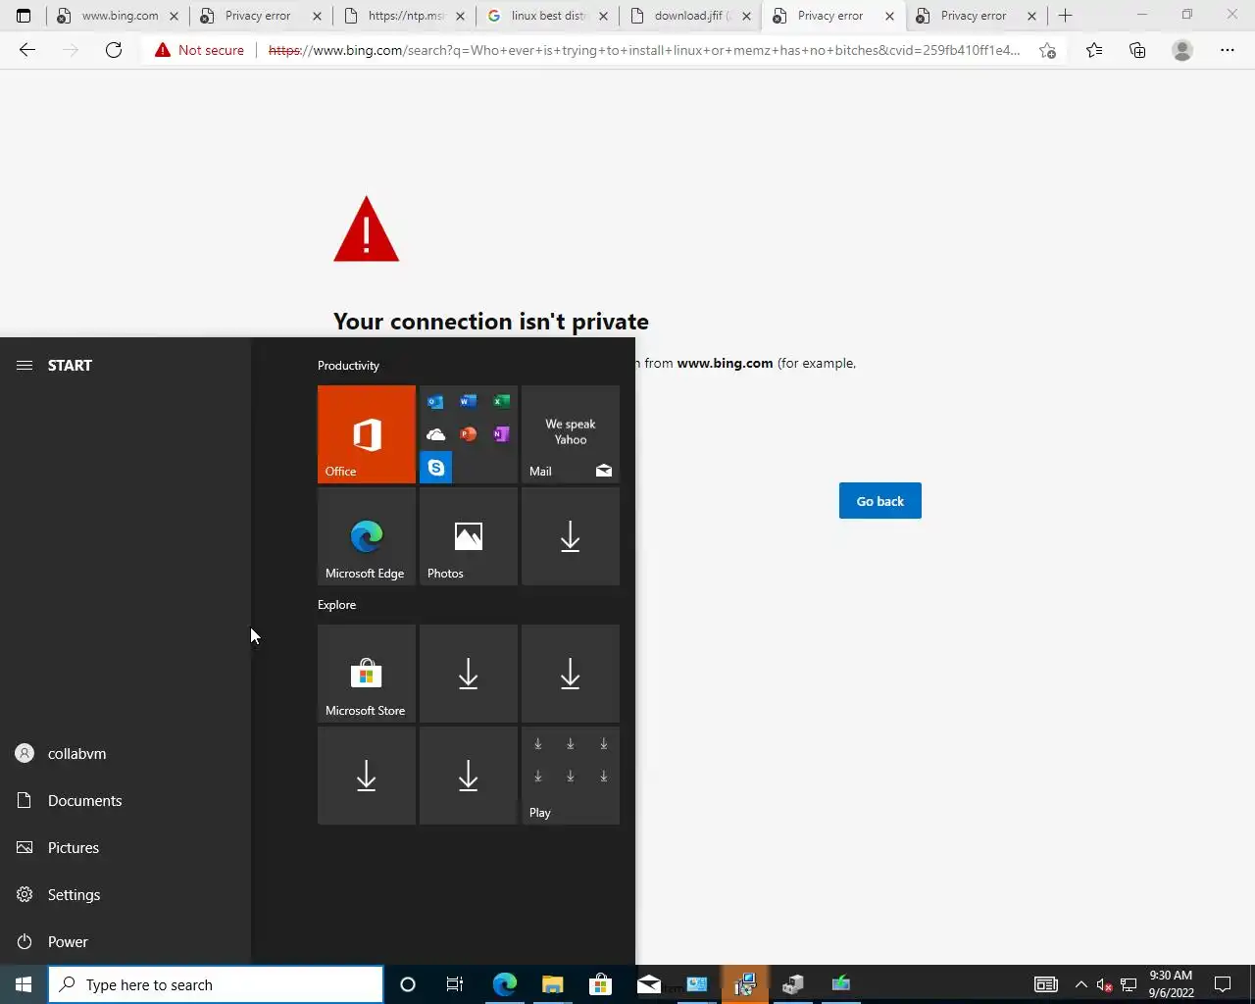Expand Start menu hamburger button
Image resolution: width=1255 pixels, height=1004 pixels.
click(x=25, y=365)
